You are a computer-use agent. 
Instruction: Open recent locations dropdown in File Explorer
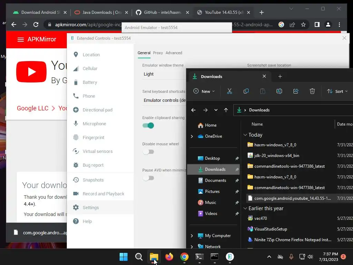(x=216, y=110)
